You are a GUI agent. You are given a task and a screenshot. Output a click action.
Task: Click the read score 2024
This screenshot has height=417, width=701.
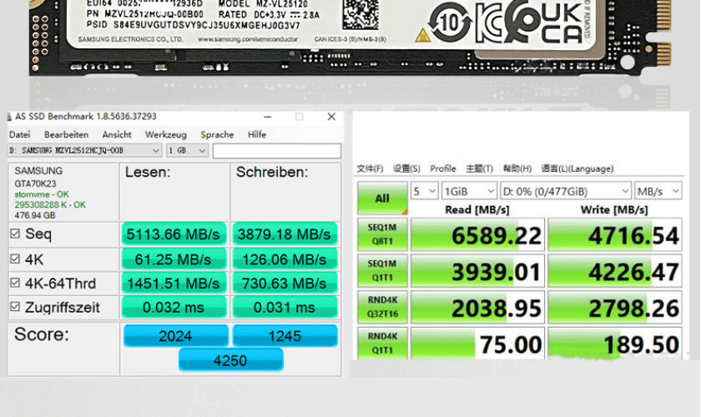point(176,335)
